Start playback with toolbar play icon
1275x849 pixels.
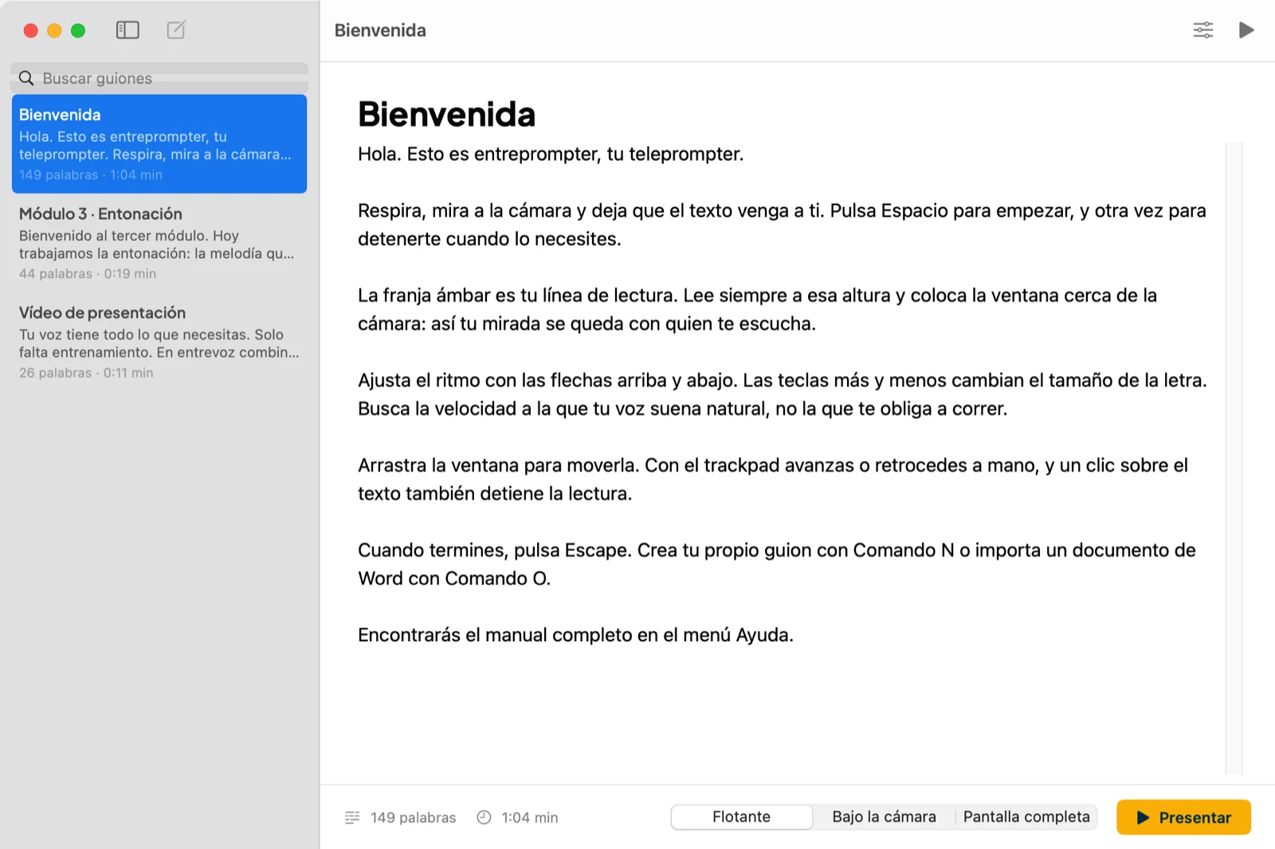[1246, 30]
